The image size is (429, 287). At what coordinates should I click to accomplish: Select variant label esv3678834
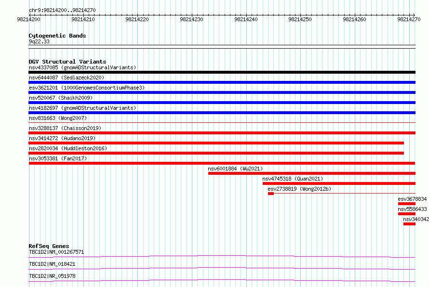(x=412, y=199)
